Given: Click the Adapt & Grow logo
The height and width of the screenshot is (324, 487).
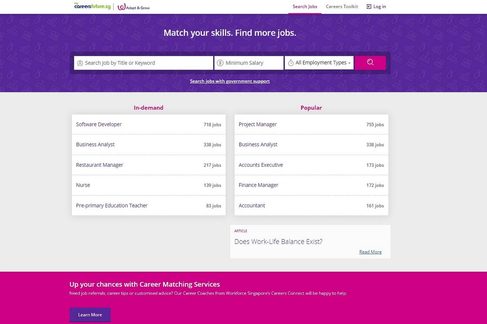Looking at the screenshot, I should pos(133,7).
